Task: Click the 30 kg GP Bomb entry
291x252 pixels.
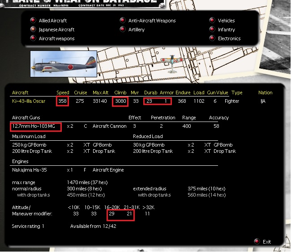Action: (x=149, y=145)
